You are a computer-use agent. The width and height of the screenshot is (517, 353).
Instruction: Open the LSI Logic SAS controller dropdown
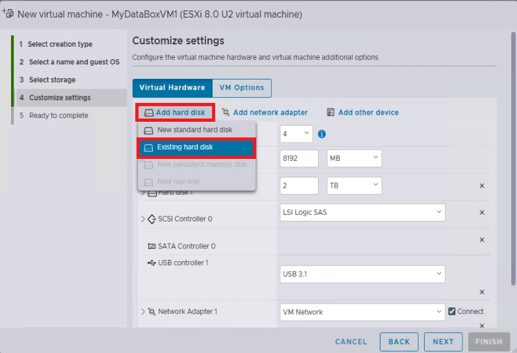(362, 212)
